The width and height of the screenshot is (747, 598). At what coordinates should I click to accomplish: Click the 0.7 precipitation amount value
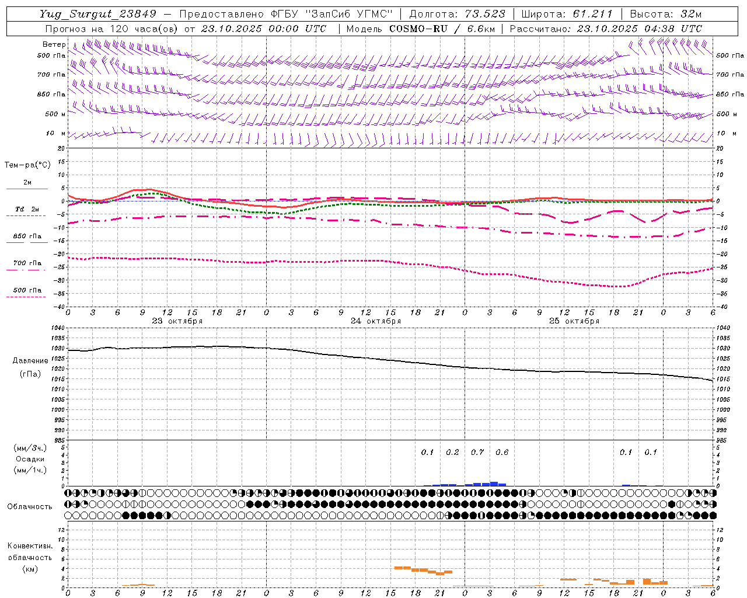tap(477, 453)
